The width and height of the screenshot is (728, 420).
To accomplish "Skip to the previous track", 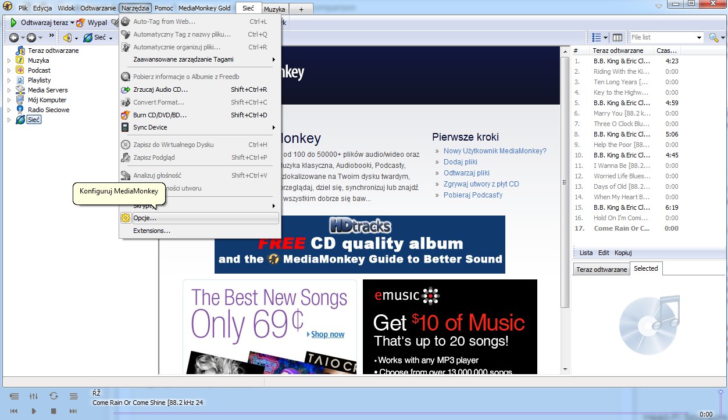I will pyautogui.click(x=14, y=411).
